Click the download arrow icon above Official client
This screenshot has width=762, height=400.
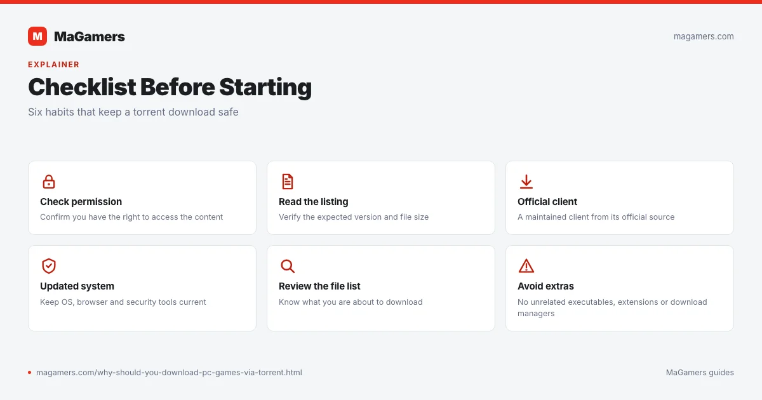pos(526,182)
